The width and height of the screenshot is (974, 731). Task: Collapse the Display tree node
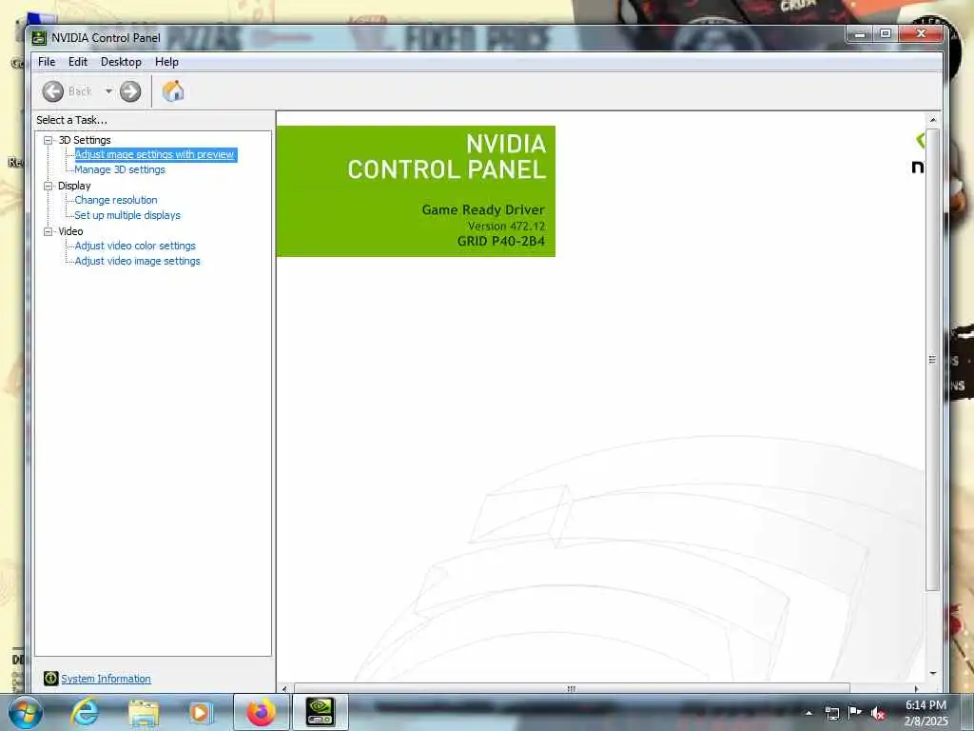click(48, 186)
